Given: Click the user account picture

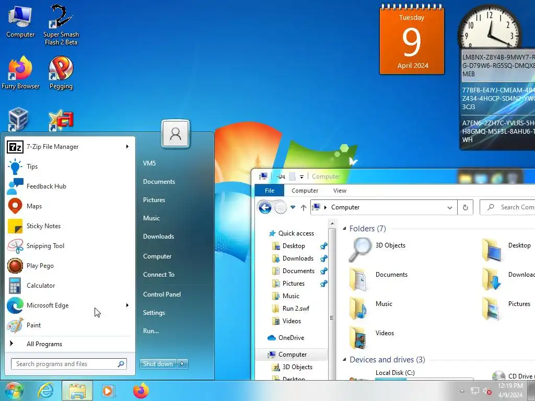Looking at the screenshot, I should (176, 134).
